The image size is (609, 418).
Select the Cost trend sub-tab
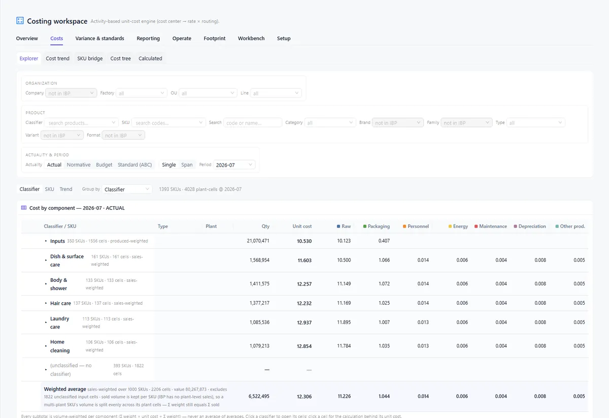coord(58,58)
